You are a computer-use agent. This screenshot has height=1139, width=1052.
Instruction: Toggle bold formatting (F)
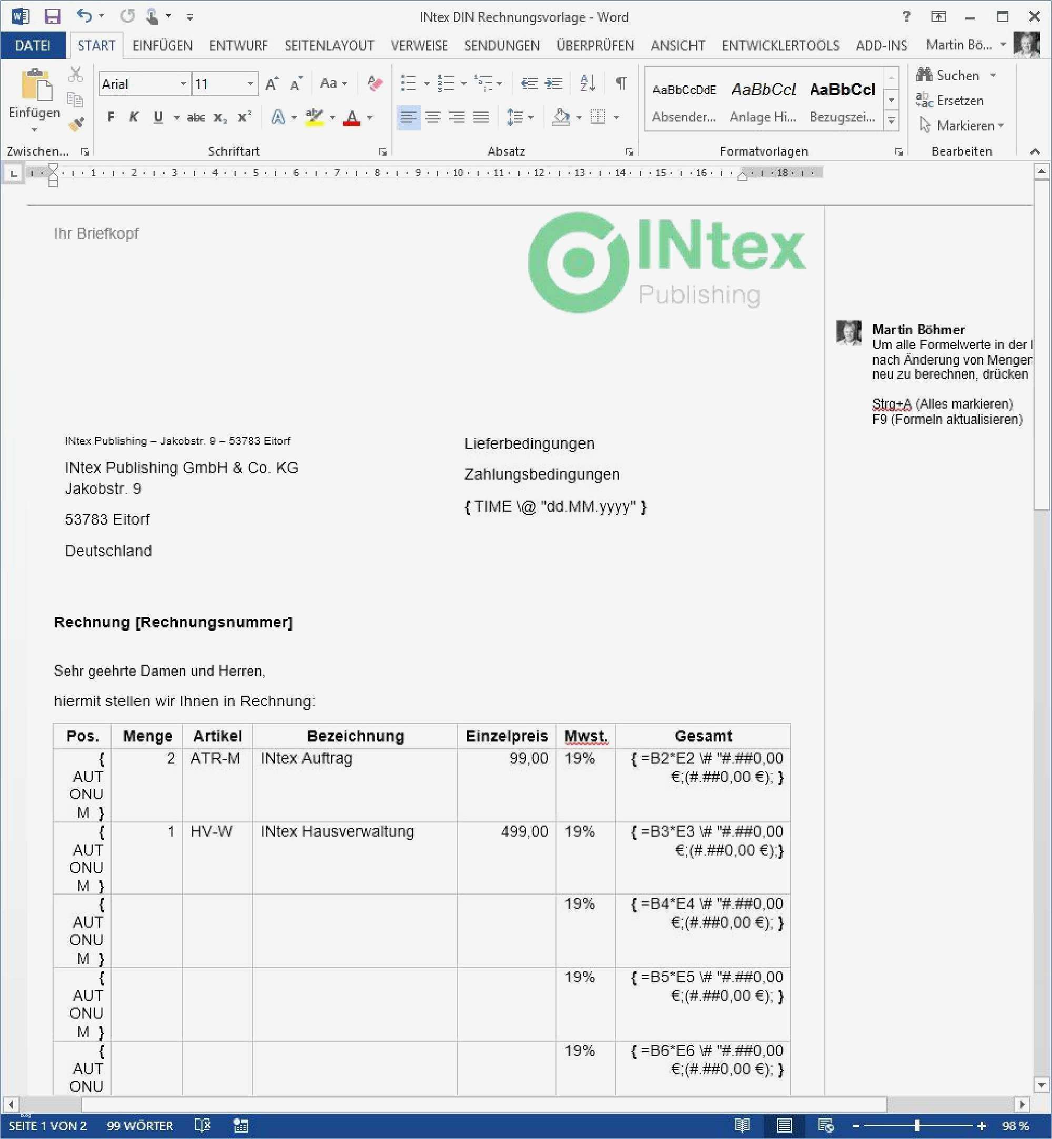coord(111,117)
